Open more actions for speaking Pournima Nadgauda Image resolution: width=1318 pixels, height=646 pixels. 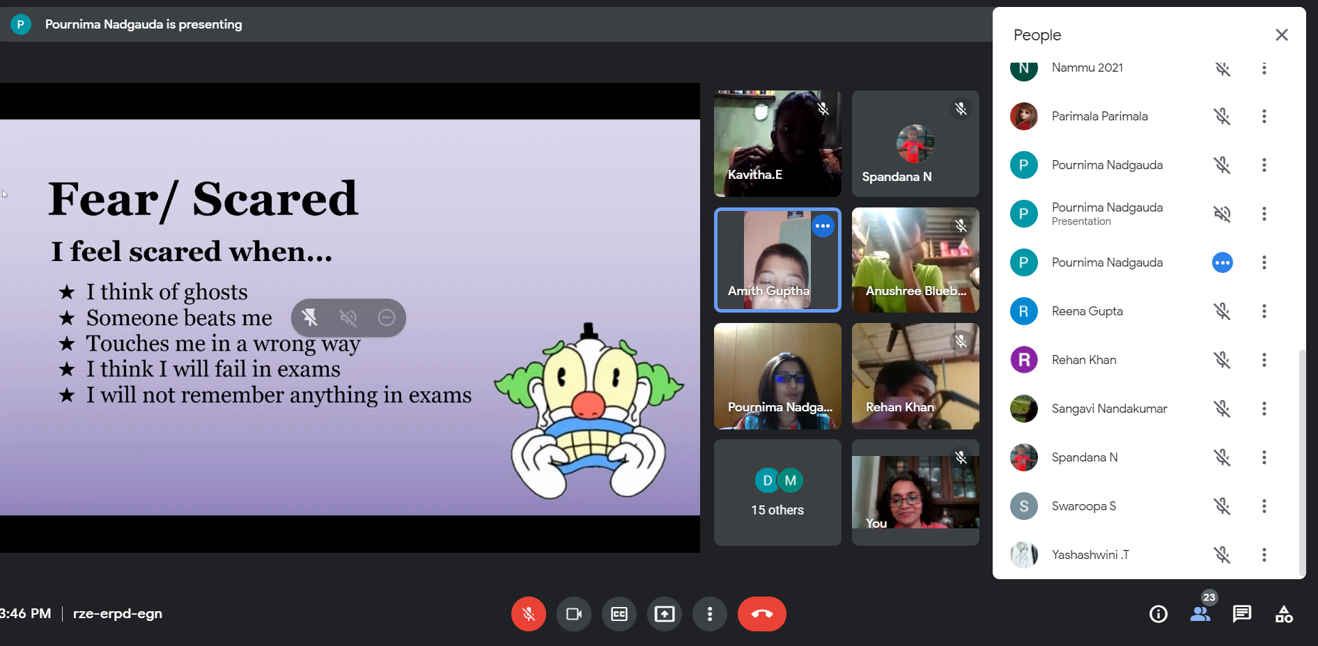pyautogui.click(x=1264, y=262)
